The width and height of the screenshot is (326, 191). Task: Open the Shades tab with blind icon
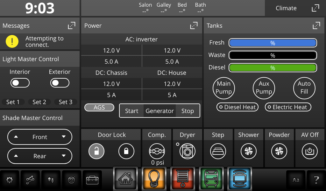pyautogui.click(x=182, y=179)
